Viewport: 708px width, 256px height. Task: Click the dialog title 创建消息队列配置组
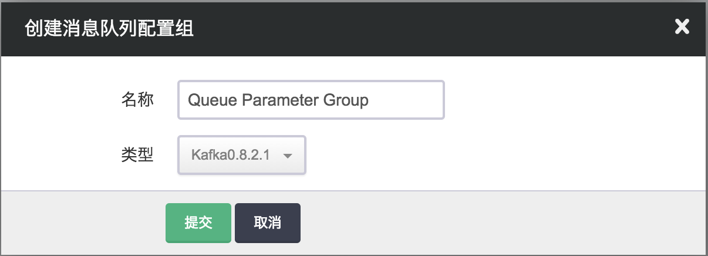[x=109, y=28]
